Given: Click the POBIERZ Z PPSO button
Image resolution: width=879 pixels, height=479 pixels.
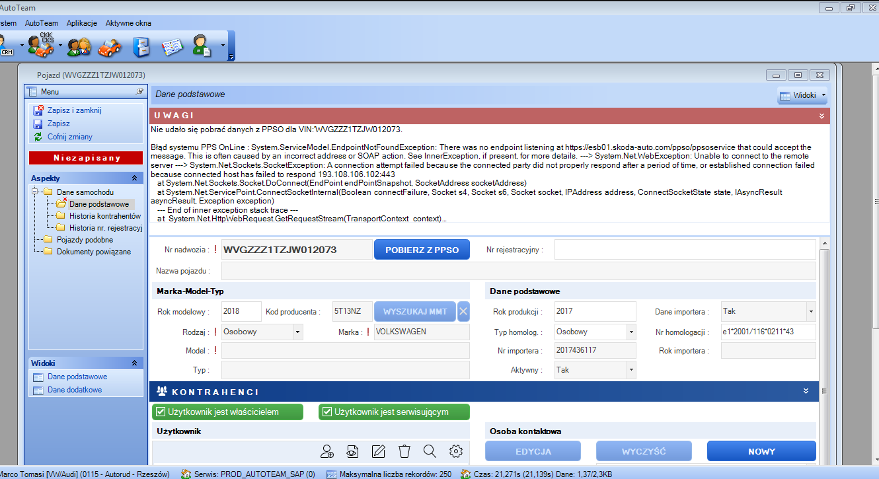Looking at the screenshot, I should pos(422,250).
